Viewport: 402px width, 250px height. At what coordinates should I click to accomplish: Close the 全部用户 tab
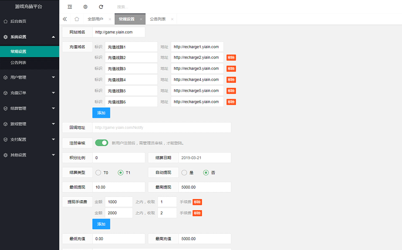[109, 20]
